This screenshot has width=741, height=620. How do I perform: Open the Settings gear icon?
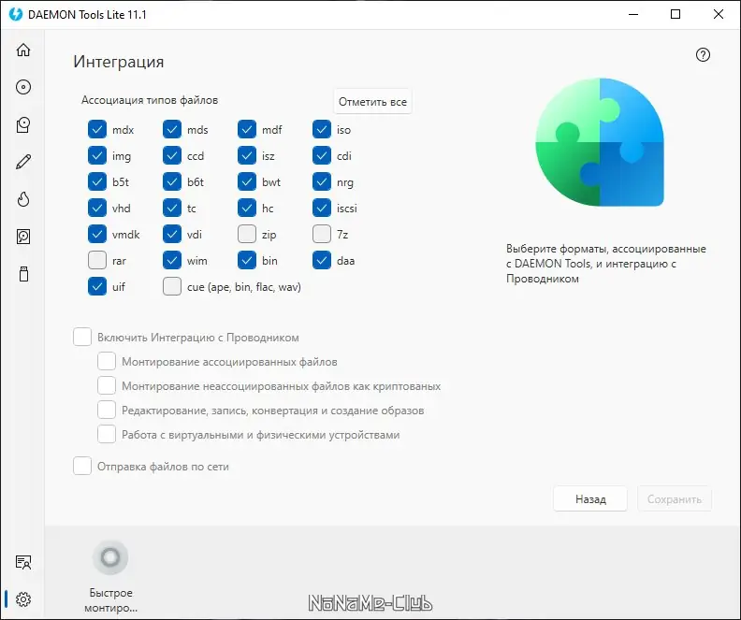[x=23, y=599]
